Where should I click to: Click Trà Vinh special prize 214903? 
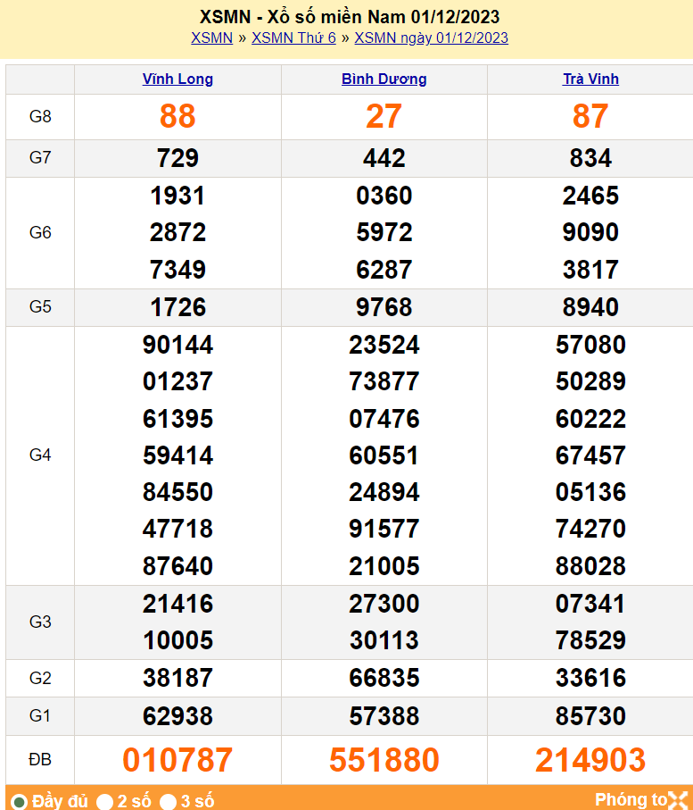click(590, 760)
